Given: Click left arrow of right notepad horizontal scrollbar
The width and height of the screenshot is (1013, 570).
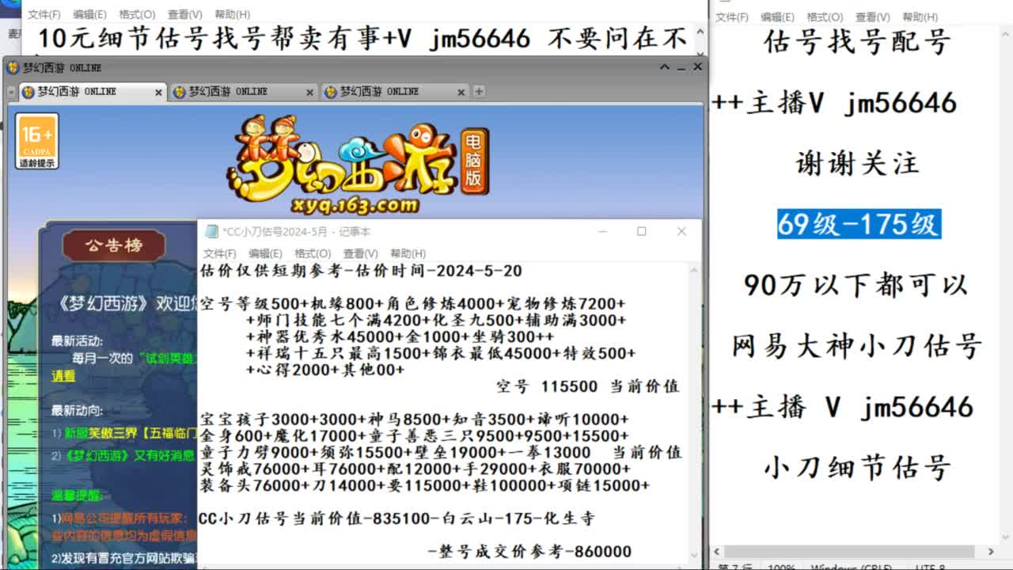Looking at the screenshot, I should coord(718,552).
